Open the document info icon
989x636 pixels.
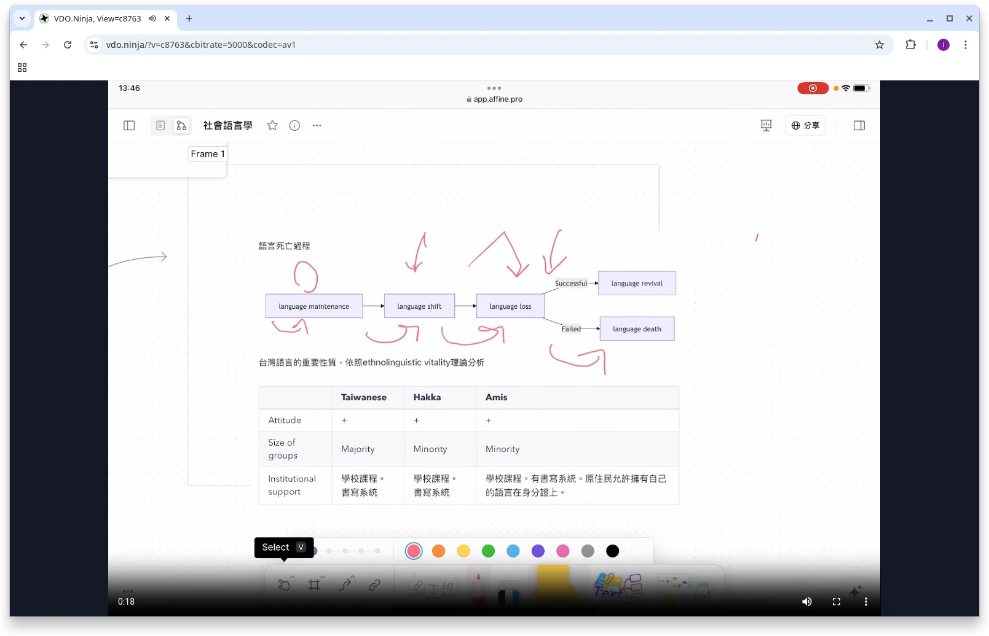[295, 126]
